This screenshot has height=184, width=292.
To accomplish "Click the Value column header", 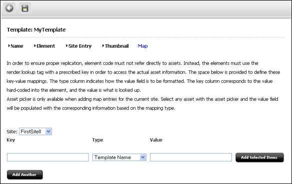I will (x=156, y=140).
